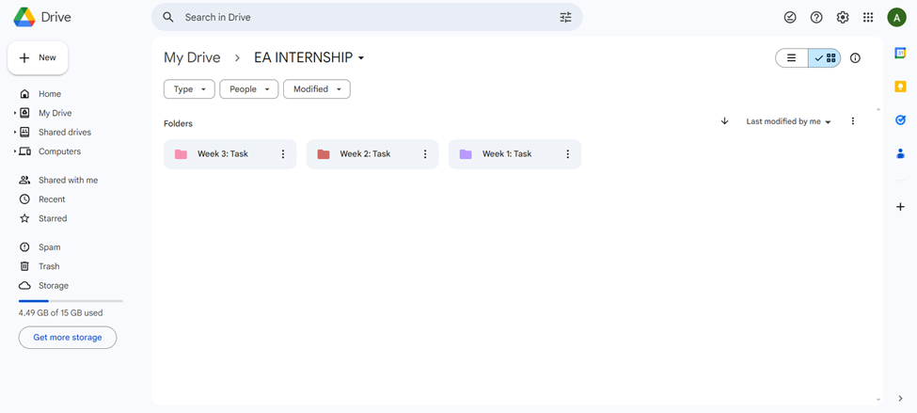Click the New button
This screenshot has width=917, height=413.
(x=38, y=58)
